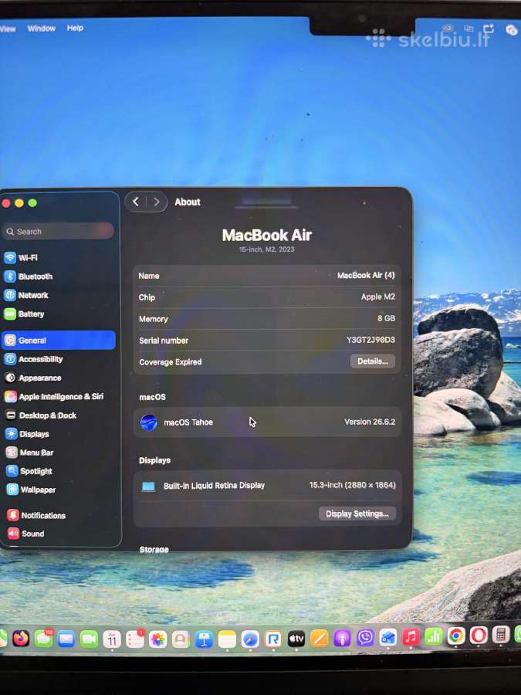The image size is (521, 695).
Task: Open the Window menu
Action: [41, 29]
